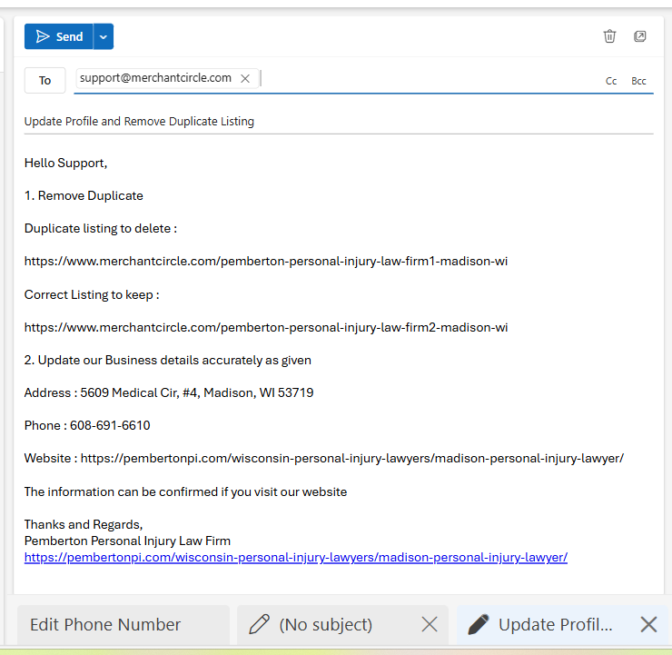Click the "information can be confirmed" sentence
This screenshot has width=672, height=655.
185,491
